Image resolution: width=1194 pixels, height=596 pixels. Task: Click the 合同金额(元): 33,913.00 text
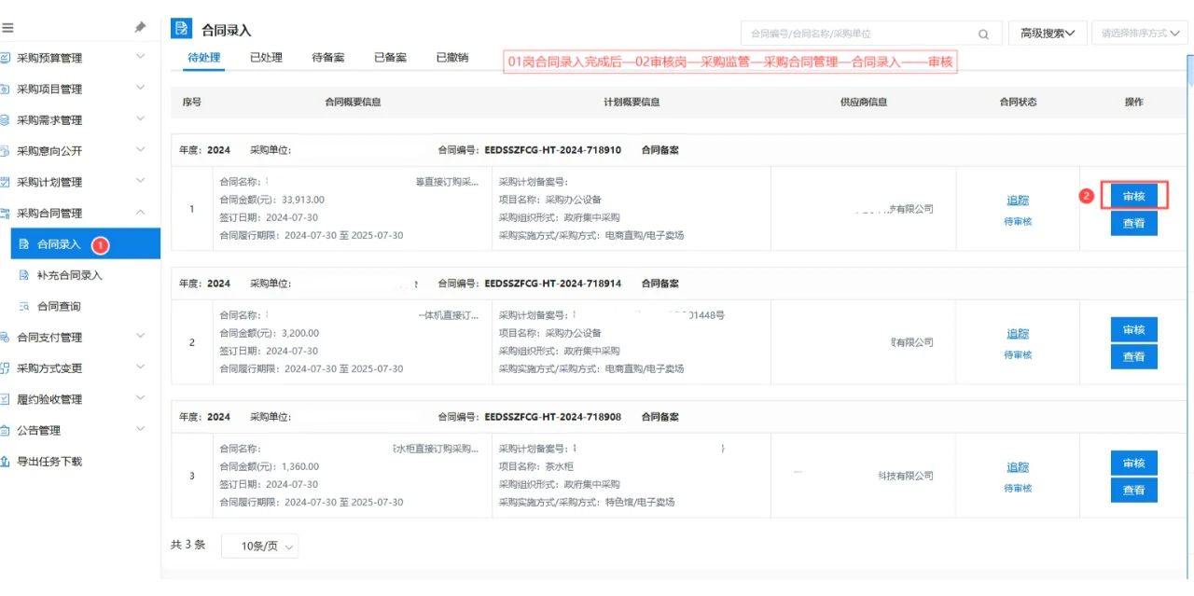point(271,200)
